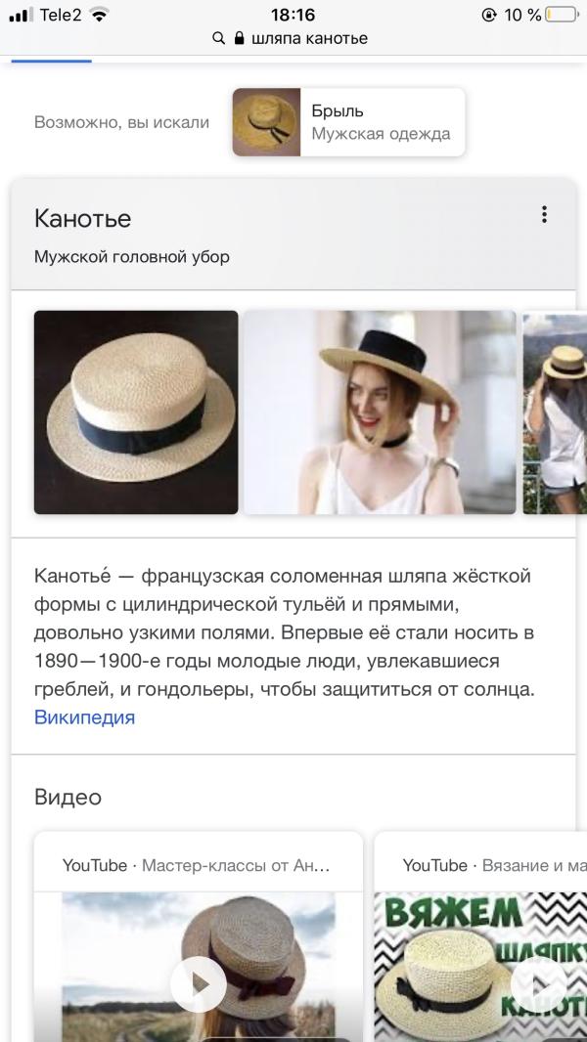Play the second YouTube knitting video
This screenshot has height=1042, width=587.
click(x=539, y=984)
